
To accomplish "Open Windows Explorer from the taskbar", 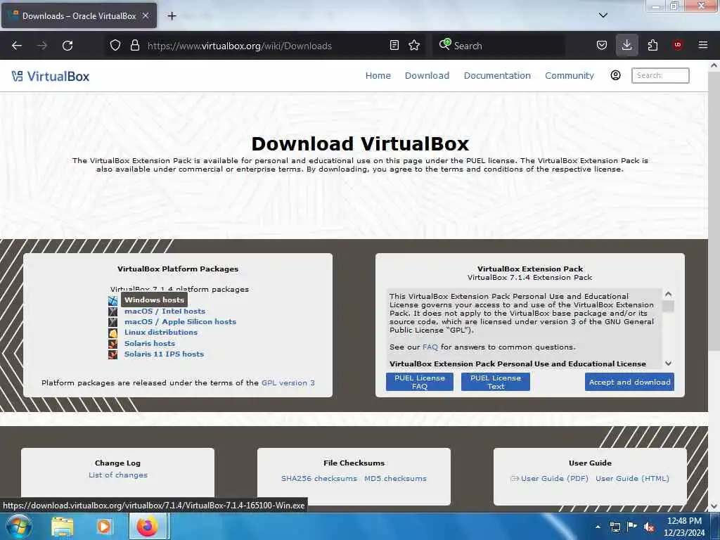I will point(63,526).
